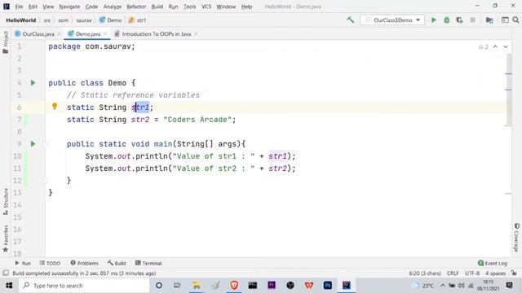This screenshot has width=522, height=293.
Task: Open the Project tool window sidebar
Action: click(6, 42)
